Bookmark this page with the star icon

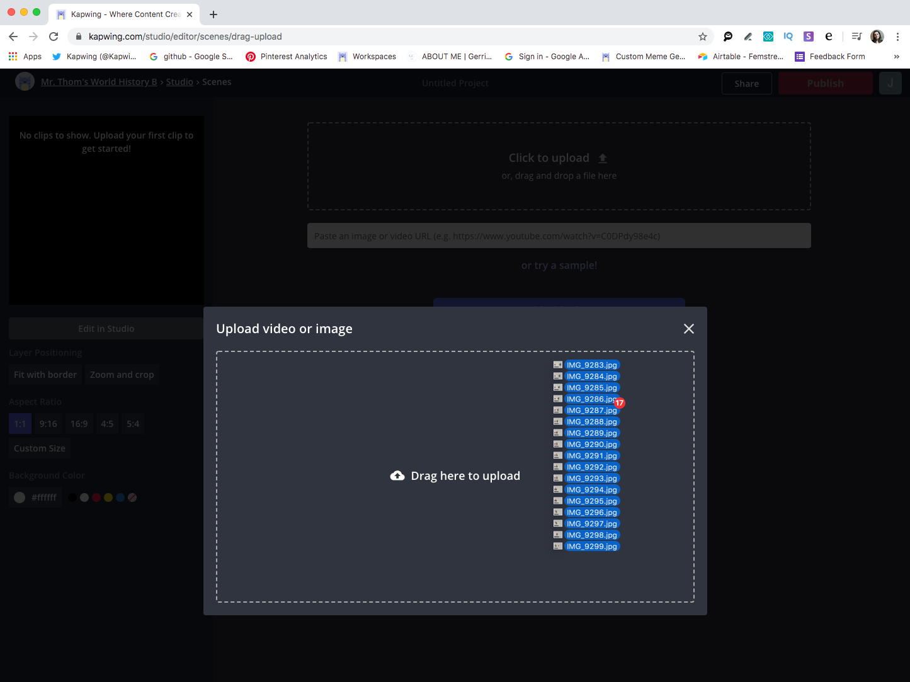tap(703, 37)
